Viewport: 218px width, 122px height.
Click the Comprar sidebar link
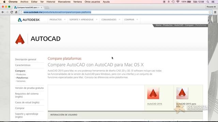20,108
